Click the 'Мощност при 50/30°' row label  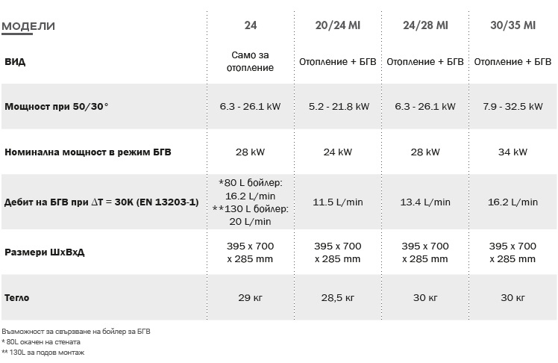56,107
